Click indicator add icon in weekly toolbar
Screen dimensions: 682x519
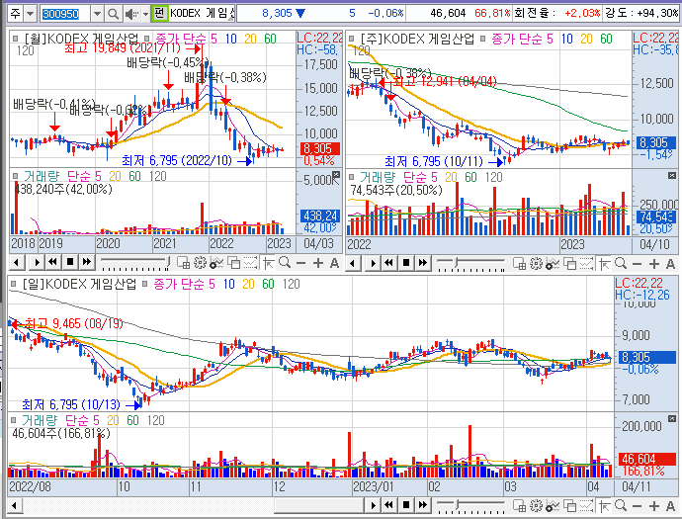click(x=553, y=264)
